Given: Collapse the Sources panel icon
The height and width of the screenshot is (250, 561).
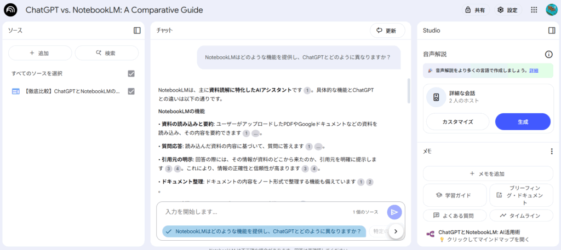Looking at the screenshot, I should click(137, 30).
